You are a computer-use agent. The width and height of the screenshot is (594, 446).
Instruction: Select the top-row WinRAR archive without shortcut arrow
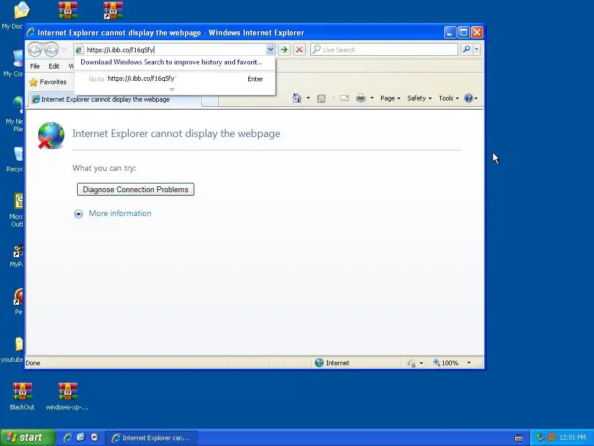68,10
